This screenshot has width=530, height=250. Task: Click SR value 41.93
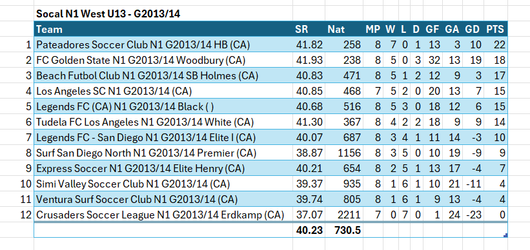(309, 60)
